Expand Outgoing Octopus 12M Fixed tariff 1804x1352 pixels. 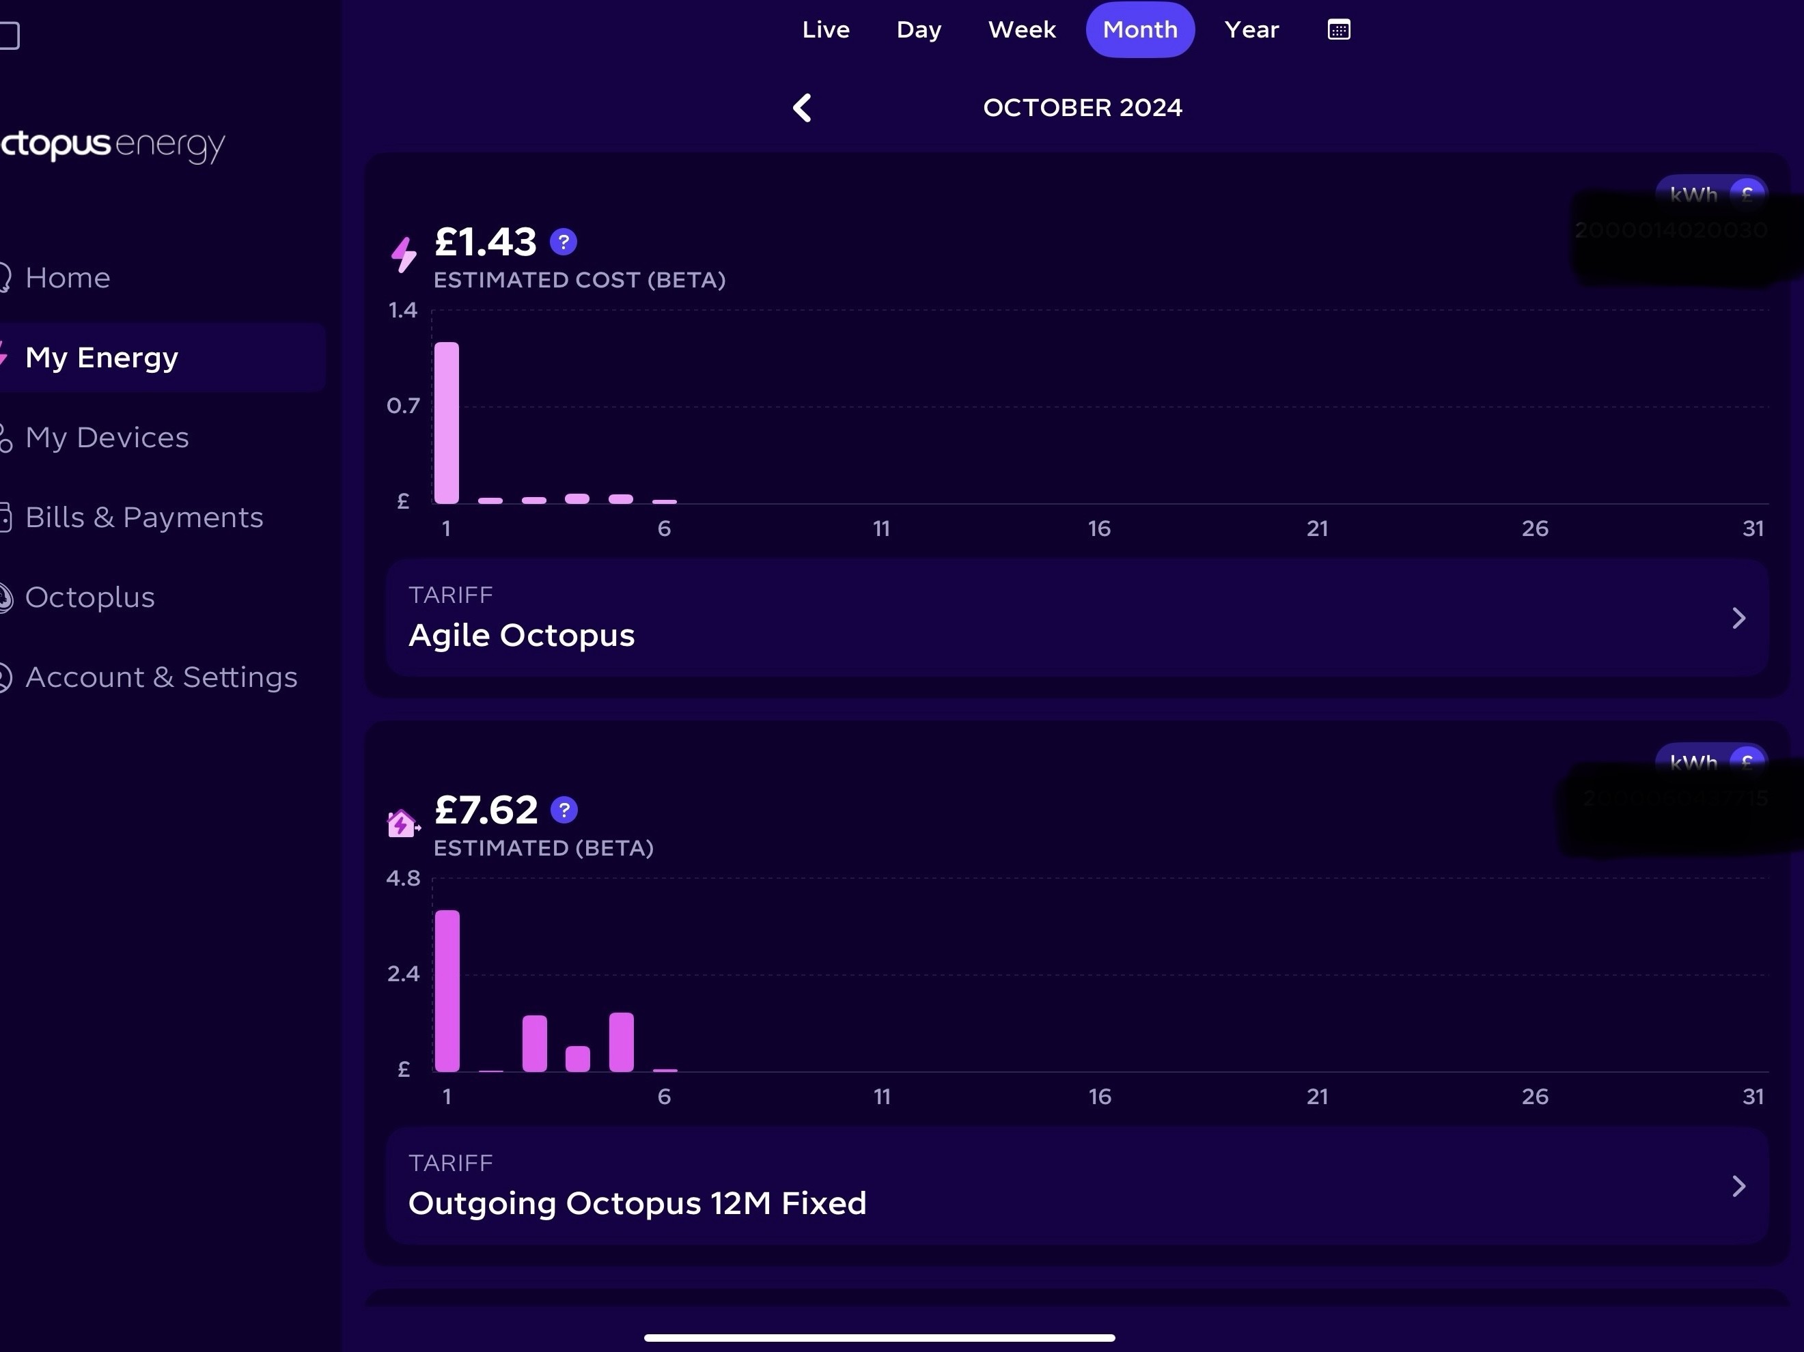tap(1077, 1185)
